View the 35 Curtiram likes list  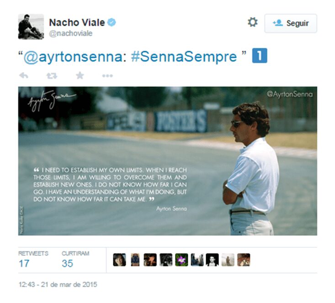click(x=75, y=260)
